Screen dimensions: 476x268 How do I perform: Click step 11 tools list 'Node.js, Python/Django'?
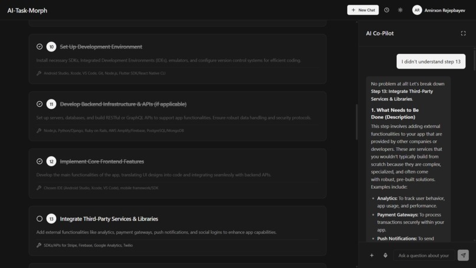click(x=113, y=131)
